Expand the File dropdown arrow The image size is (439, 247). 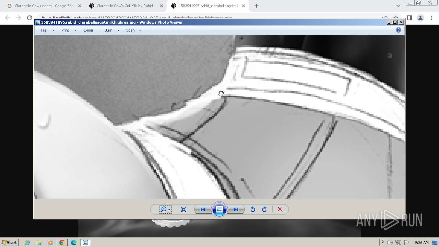(x=54, y=31)
